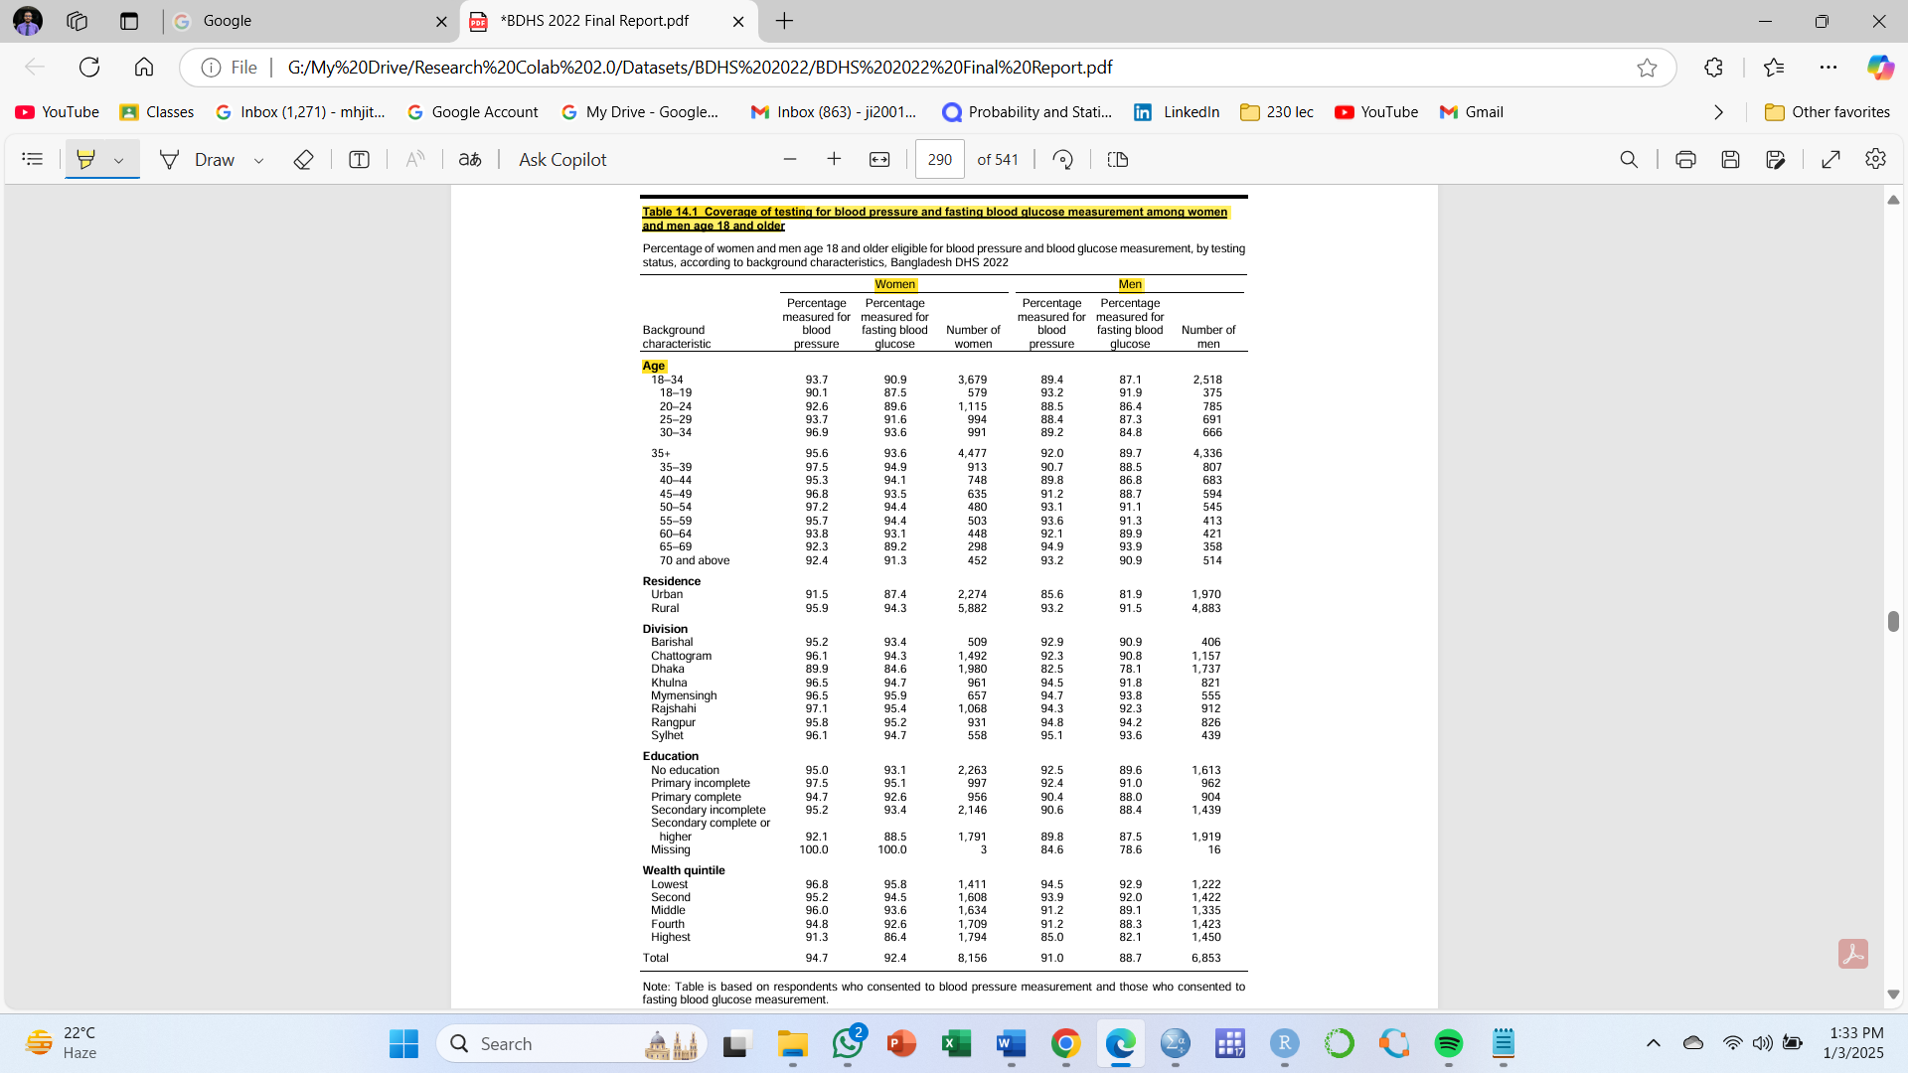Screen dimensions: 1908x1073
Task: Print the PDF document
Action: (x=1685, y=159)
